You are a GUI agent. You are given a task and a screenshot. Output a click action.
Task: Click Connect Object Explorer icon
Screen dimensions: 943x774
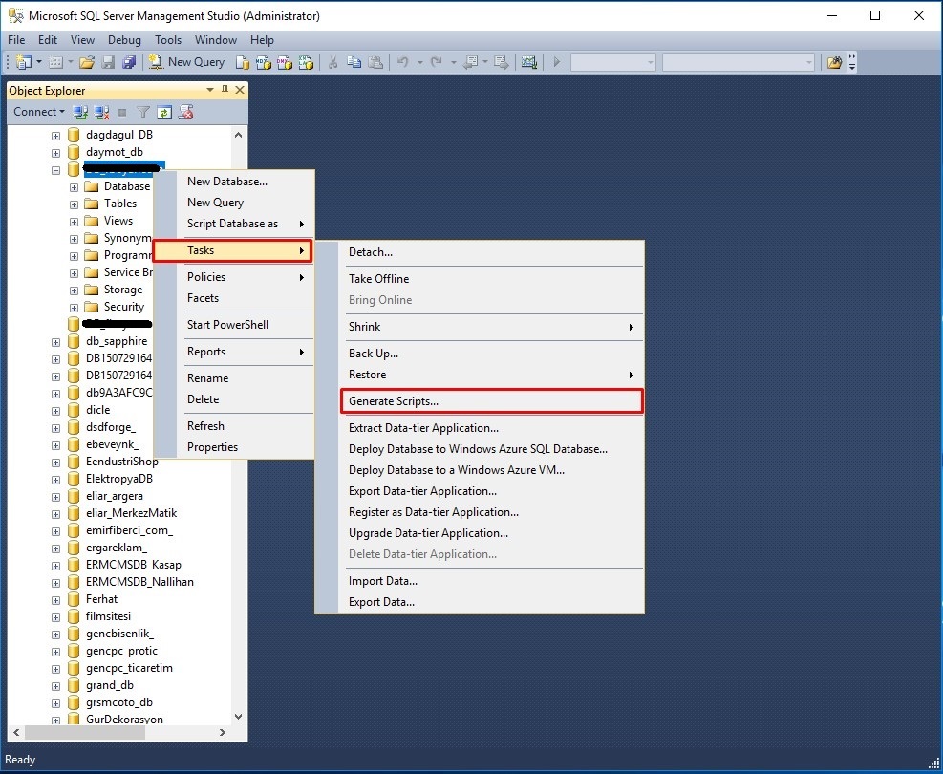pos(80,112)
